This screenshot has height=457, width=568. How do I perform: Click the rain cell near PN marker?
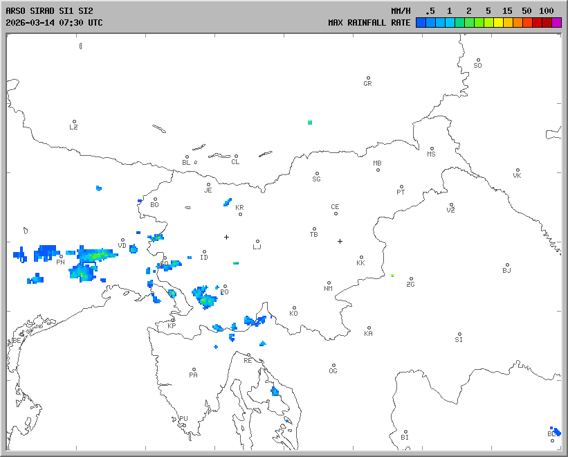(47, 252)
